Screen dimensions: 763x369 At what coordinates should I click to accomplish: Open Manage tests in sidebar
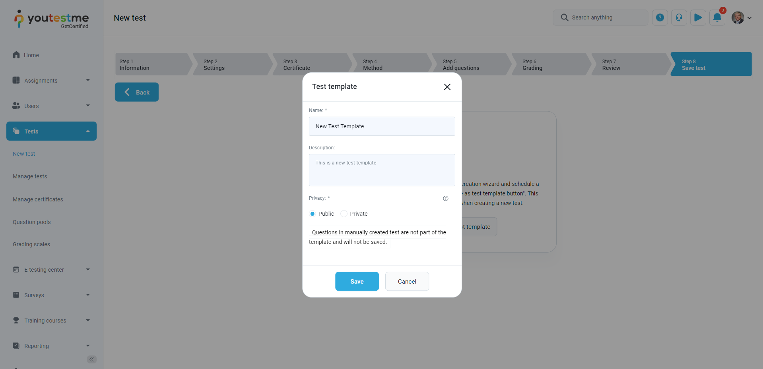[x=30, y=176]
